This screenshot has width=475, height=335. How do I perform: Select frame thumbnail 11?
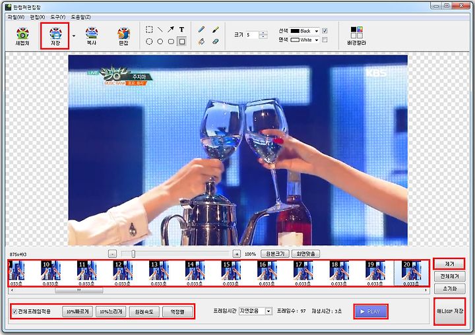[x=86, y=272]
